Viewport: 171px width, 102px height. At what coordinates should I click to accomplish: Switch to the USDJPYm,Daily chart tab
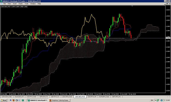click(31, 97)
